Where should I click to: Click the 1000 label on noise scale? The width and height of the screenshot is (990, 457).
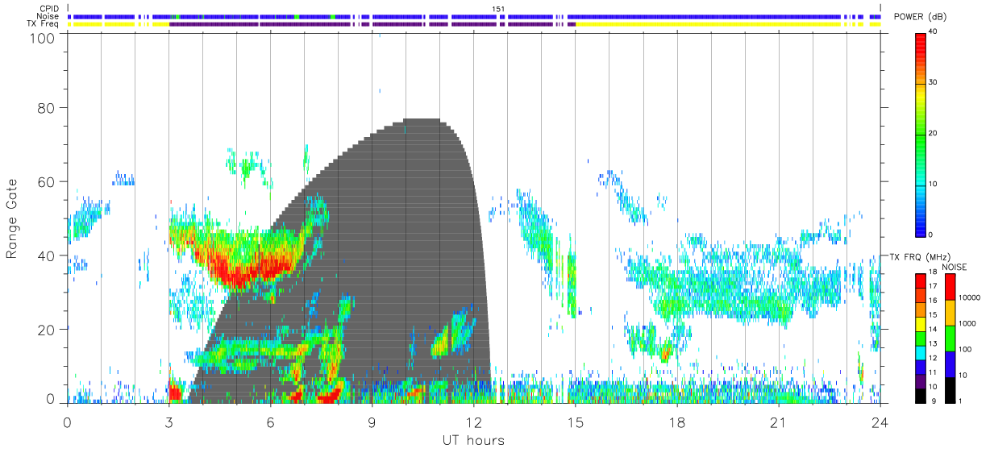(967, 323)
